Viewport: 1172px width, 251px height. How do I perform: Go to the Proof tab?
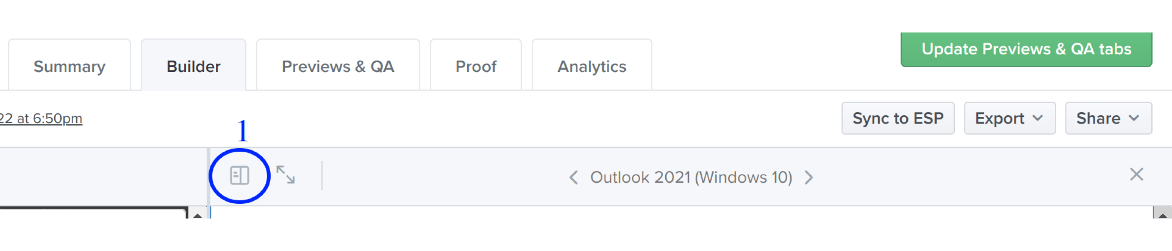[475, 67]
